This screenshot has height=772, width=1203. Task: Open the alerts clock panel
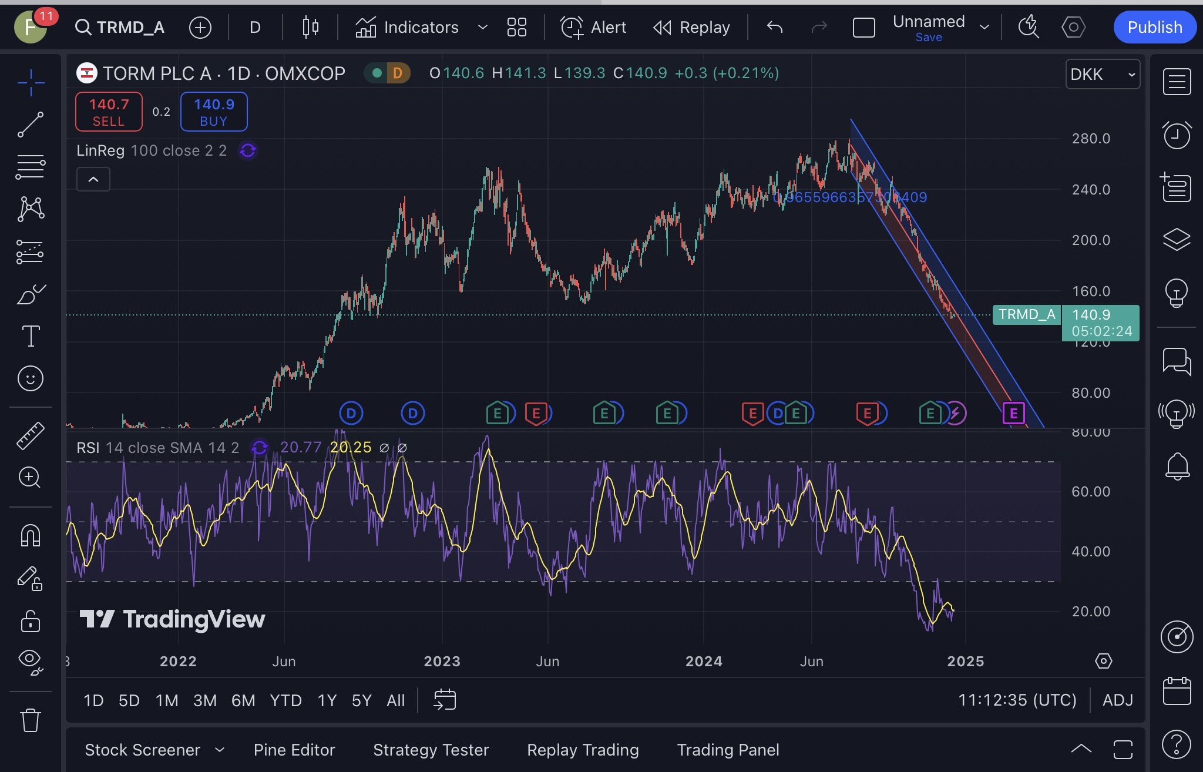click(x=1177, y=135)
